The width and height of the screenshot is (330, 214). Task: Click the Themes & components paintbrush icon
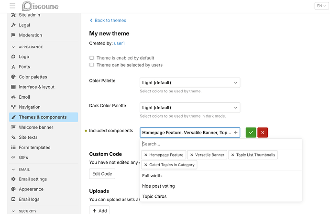pyautogui.click(x=13, y=117)
